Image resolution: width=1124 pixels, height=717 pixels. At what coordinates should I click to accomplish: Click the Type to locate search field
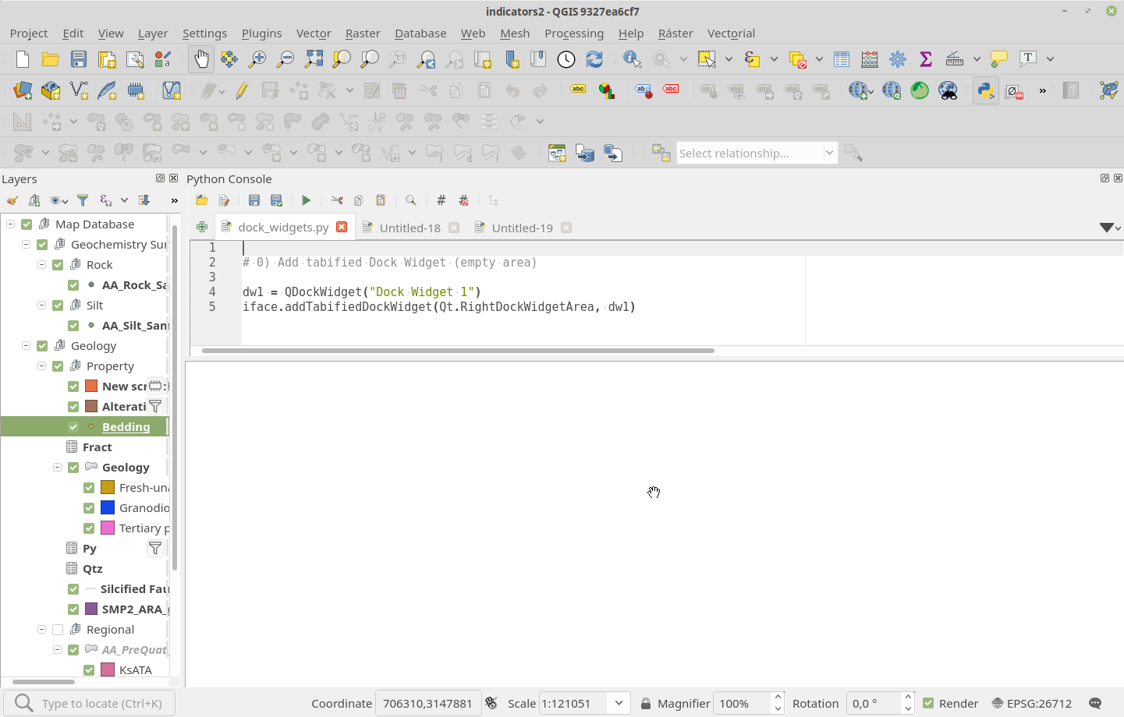point(101,703)
